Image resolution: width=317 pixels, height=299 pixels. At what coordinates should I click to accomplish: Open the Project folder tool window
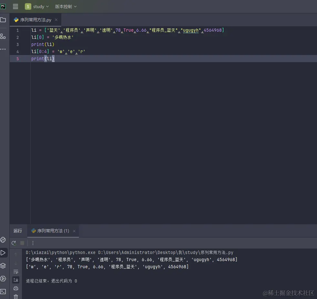(x=3, y=20)
